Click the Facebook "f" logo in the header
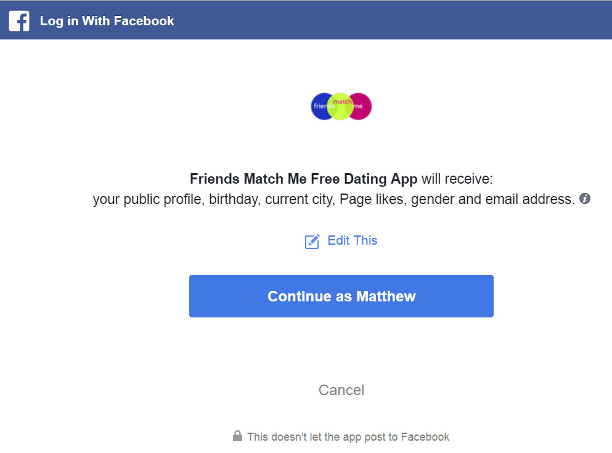 click(19, 21)
